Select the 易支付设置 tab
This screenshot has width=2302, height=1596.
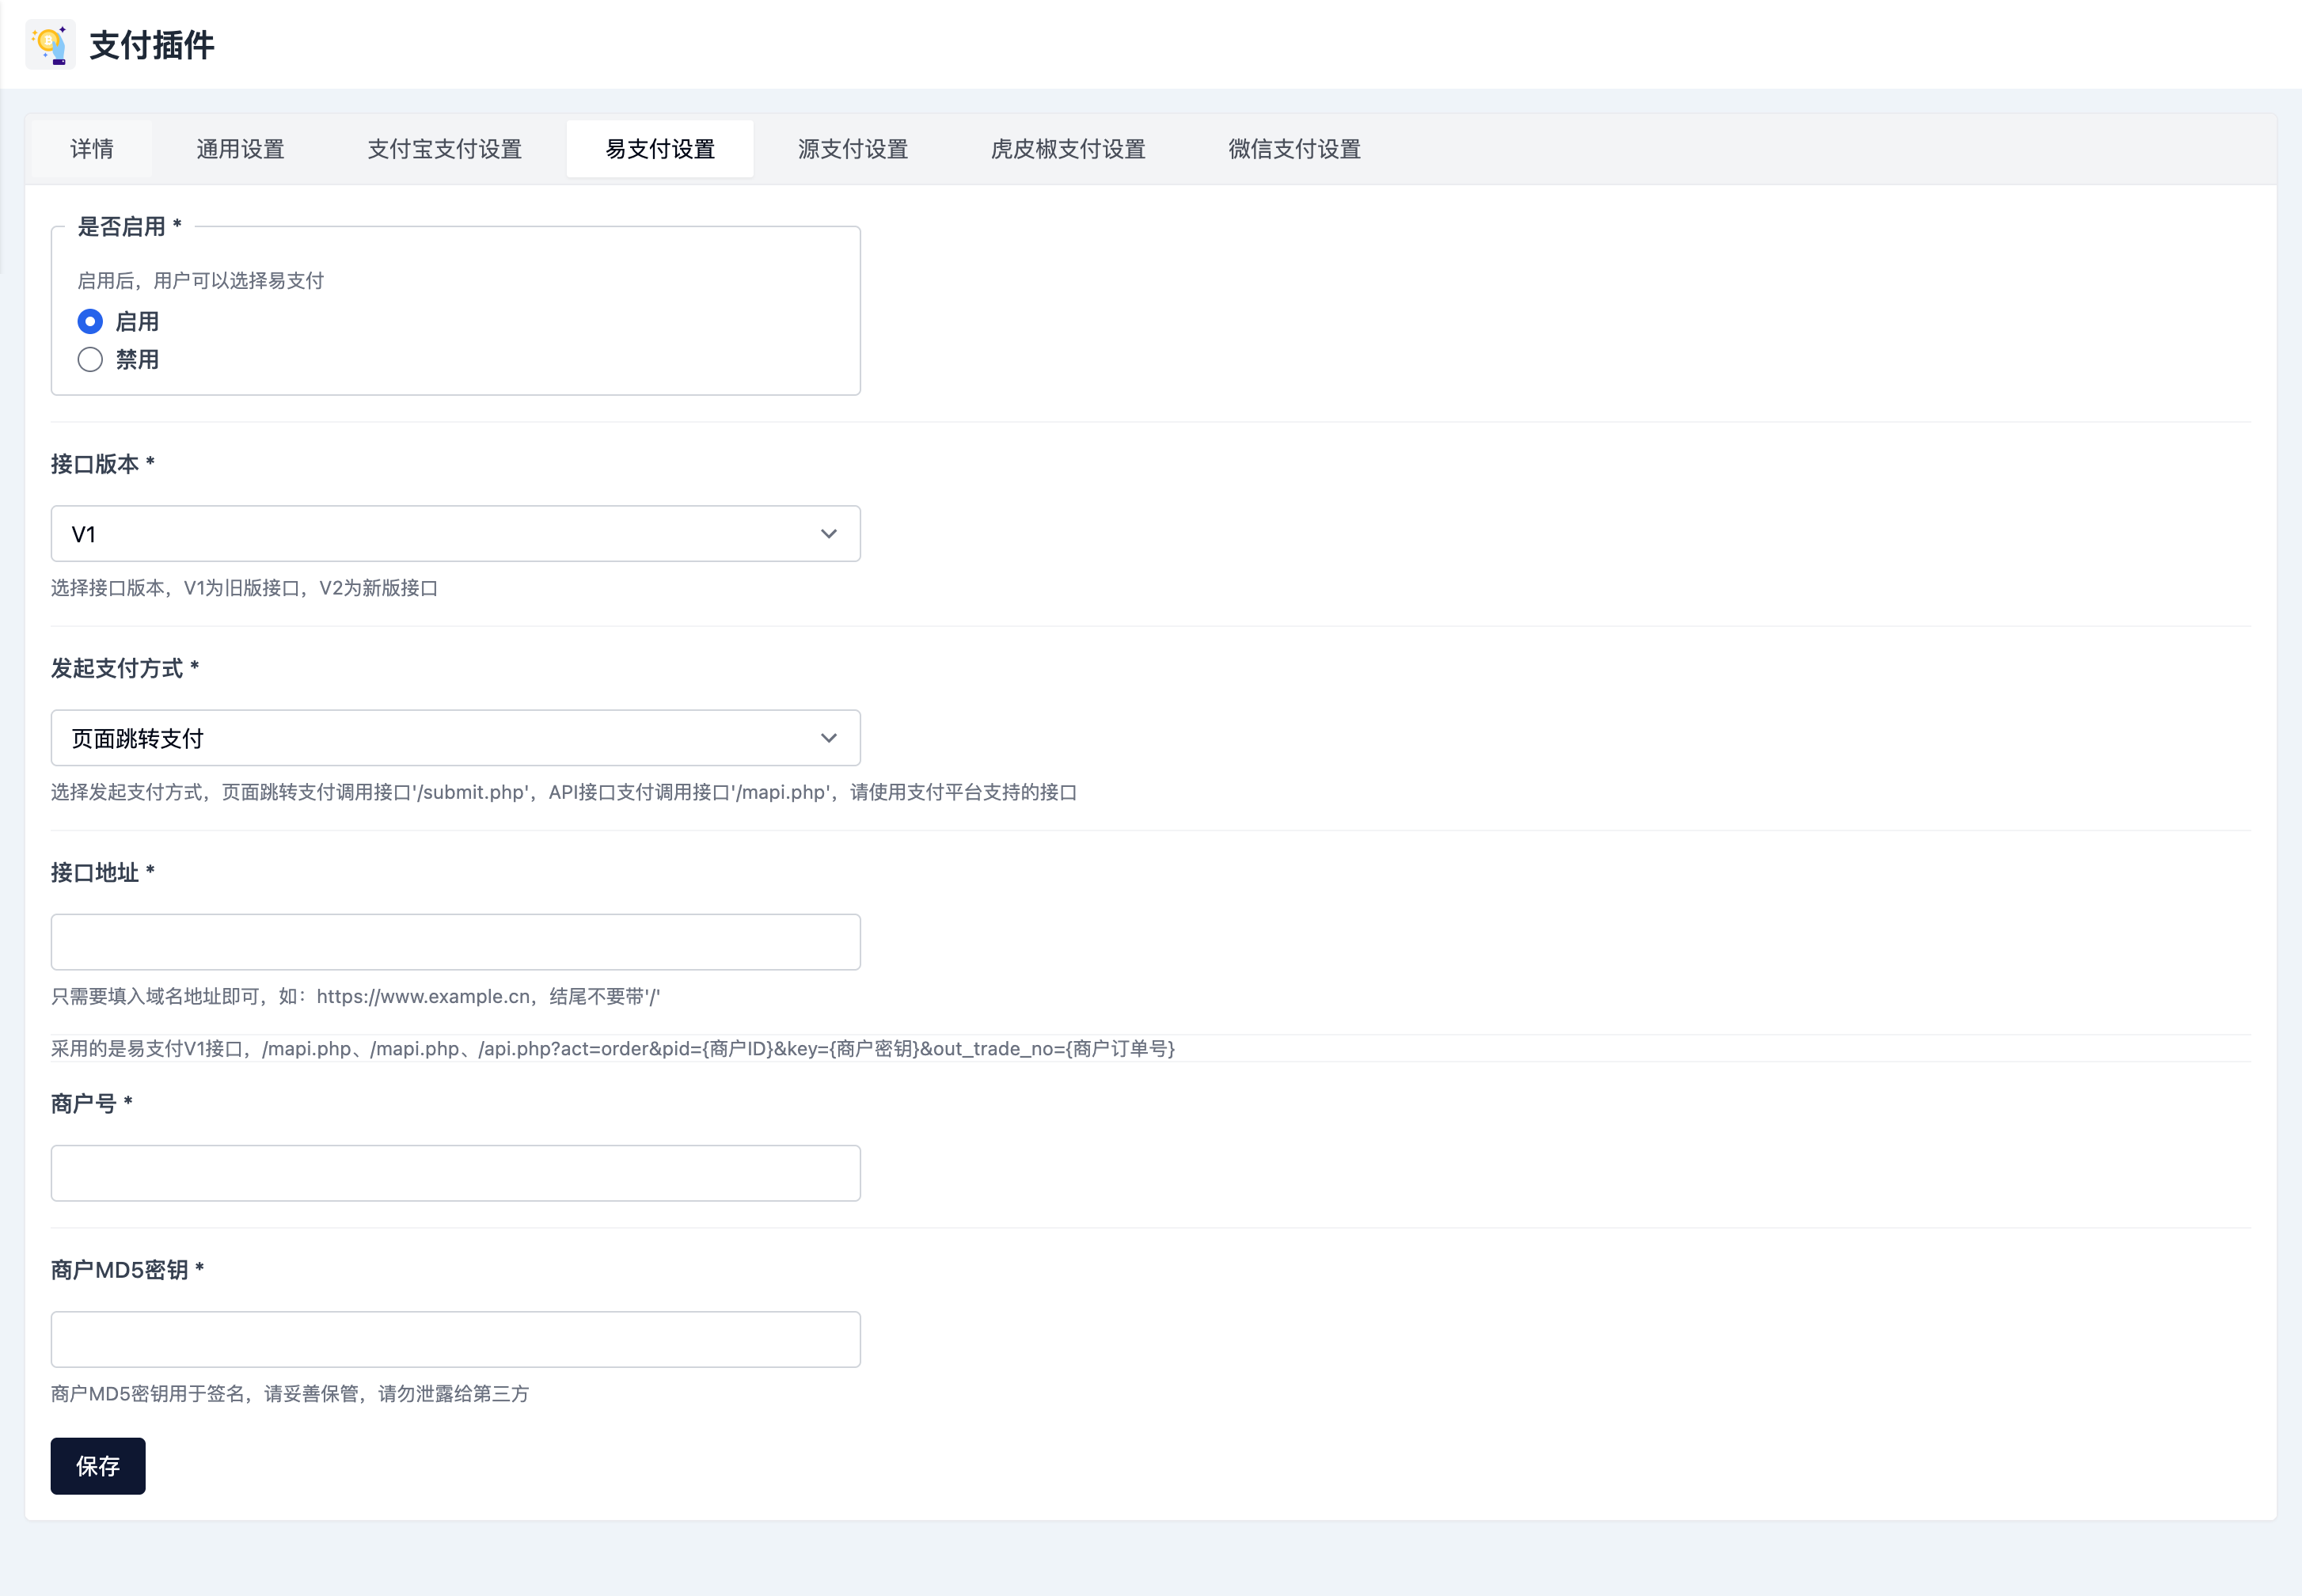(x=660, y=149)
